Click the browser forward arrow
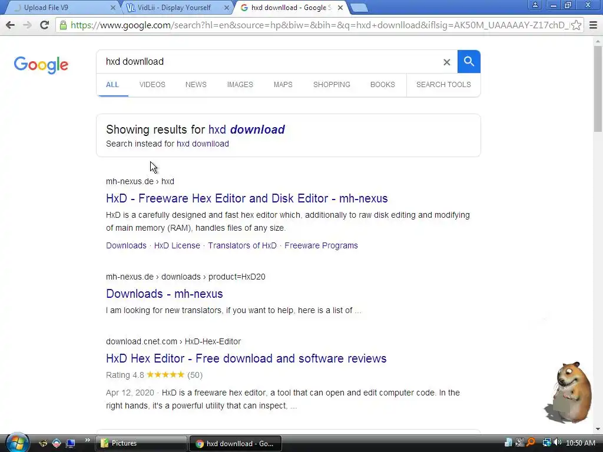Screen dimensions: 603x452 point(27,25)
